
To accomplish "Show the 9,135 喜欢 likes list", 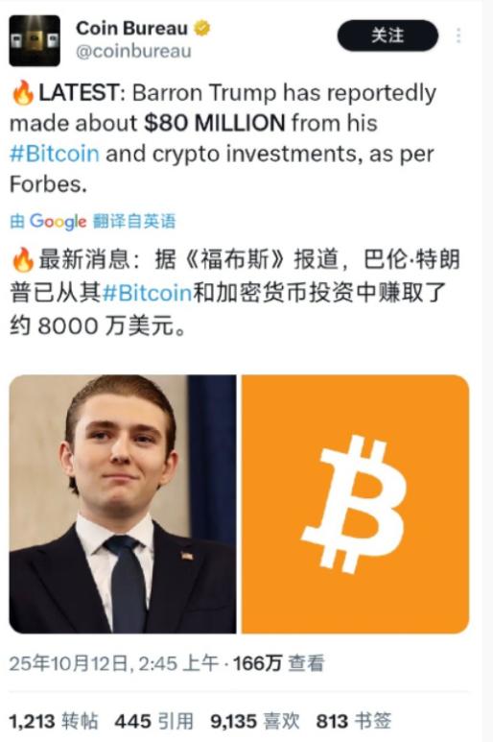I will [x=255, y=721].
